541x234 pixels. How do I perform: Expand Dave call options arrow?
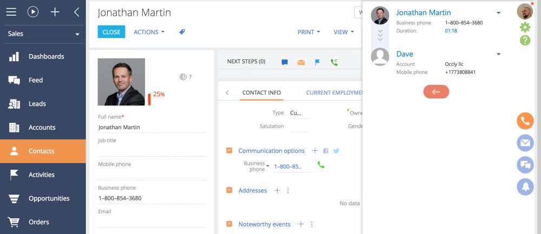pyautogui.click(x=499, y=54)
